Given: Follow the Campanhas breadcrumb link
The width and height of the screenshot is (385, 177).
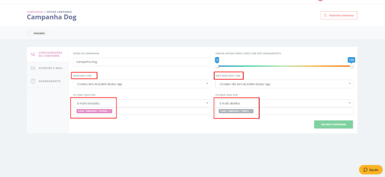Looking at the screenshot, I should [x=35, y=12].
